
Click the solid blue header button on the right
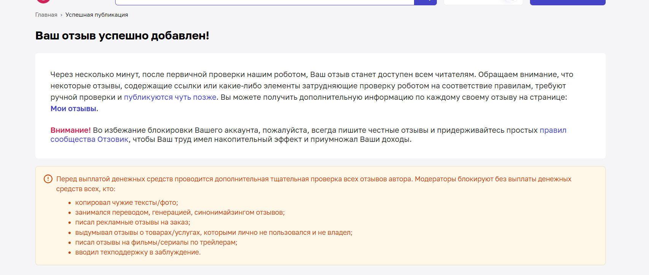point(568,2)
